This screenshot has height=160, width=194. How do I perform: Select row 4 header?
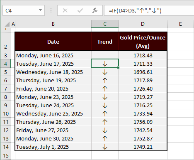tap(5, 64)
